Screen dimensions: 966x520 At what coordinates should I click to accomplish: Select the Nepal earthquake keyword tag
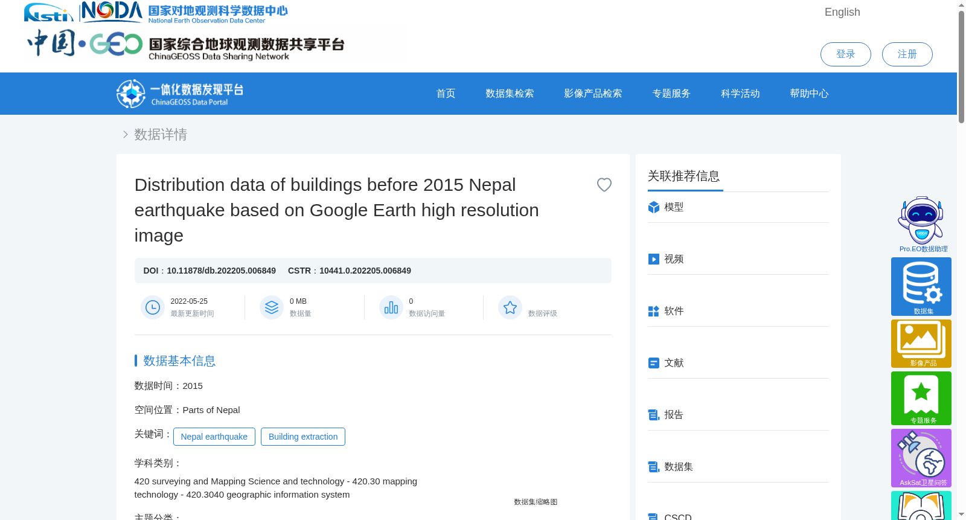point(214,437)
